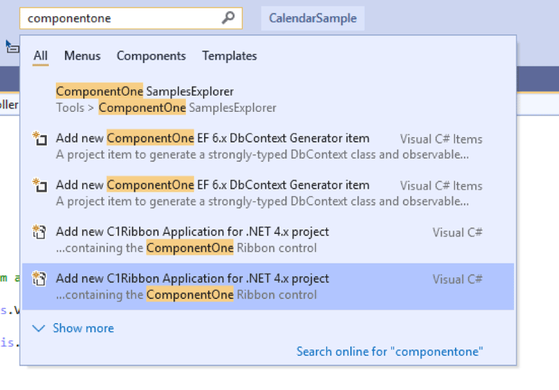Click the Show more link text
The height and width of the screenshot is (390, 559).
(x=83, y=328)
